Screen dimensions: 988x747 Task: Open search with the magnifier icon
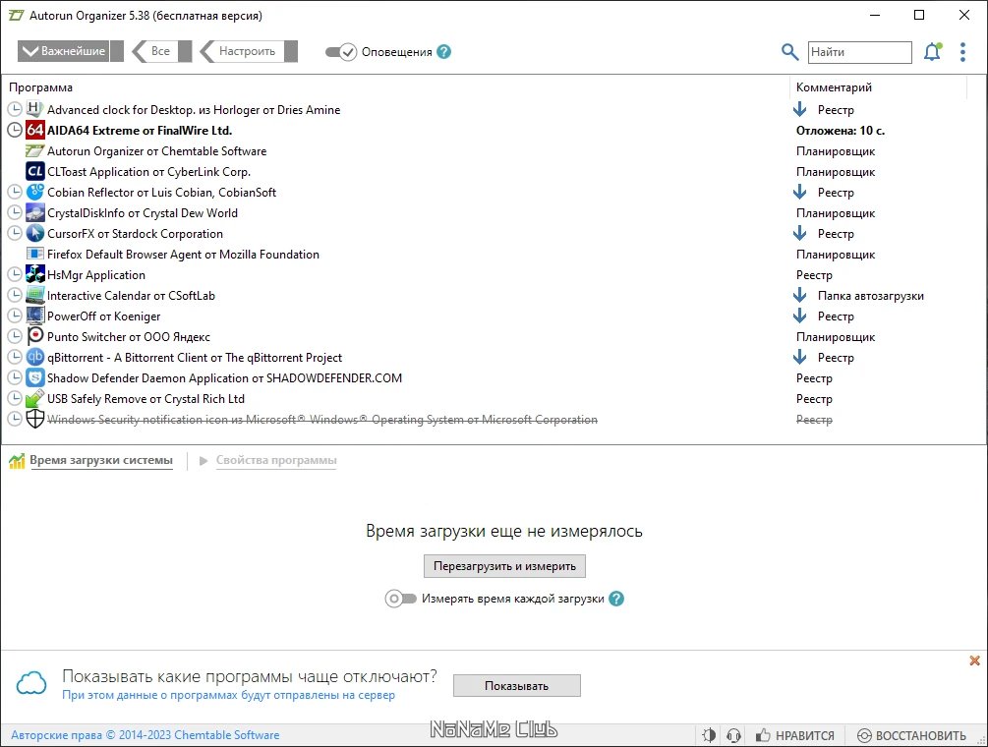788,51
